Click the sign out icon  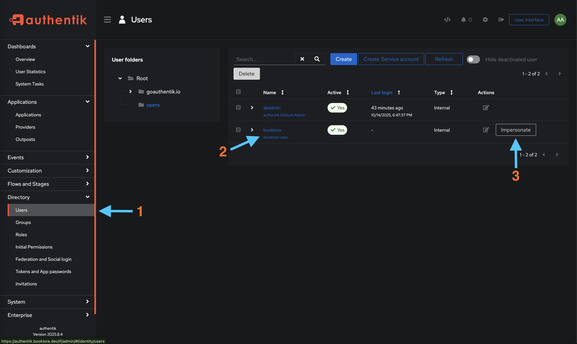pos(501,20)
